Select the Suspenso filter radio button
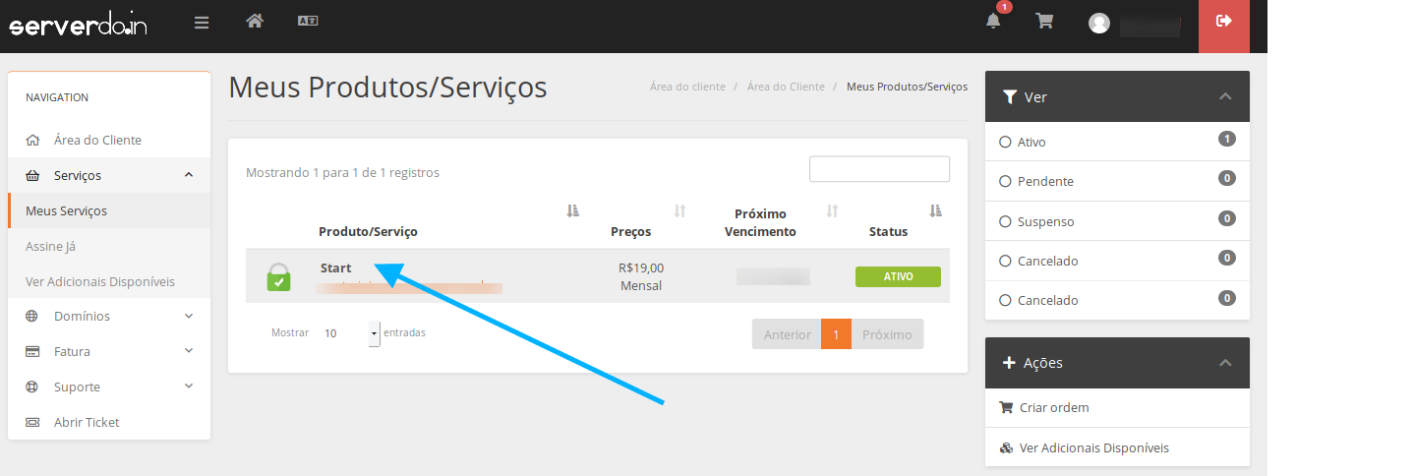This screenshot has height=476, width=1415. click(x=1005, y=221)
